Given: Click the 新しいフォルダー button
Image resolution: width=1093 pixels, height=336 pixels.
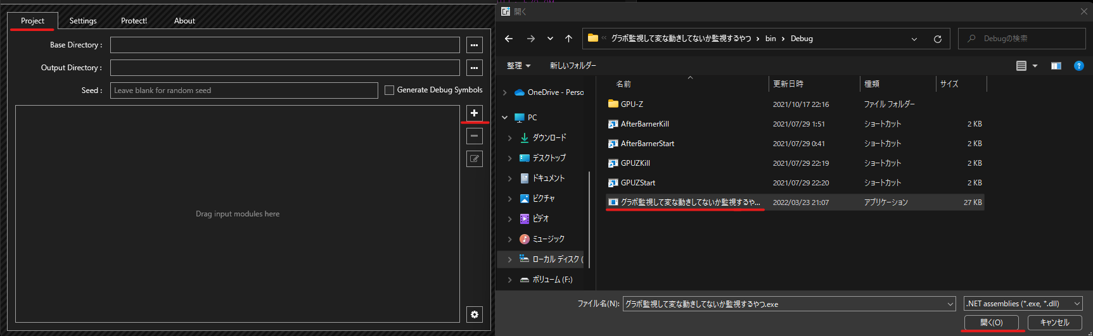Looking at the screenshot, I should 573,66.
